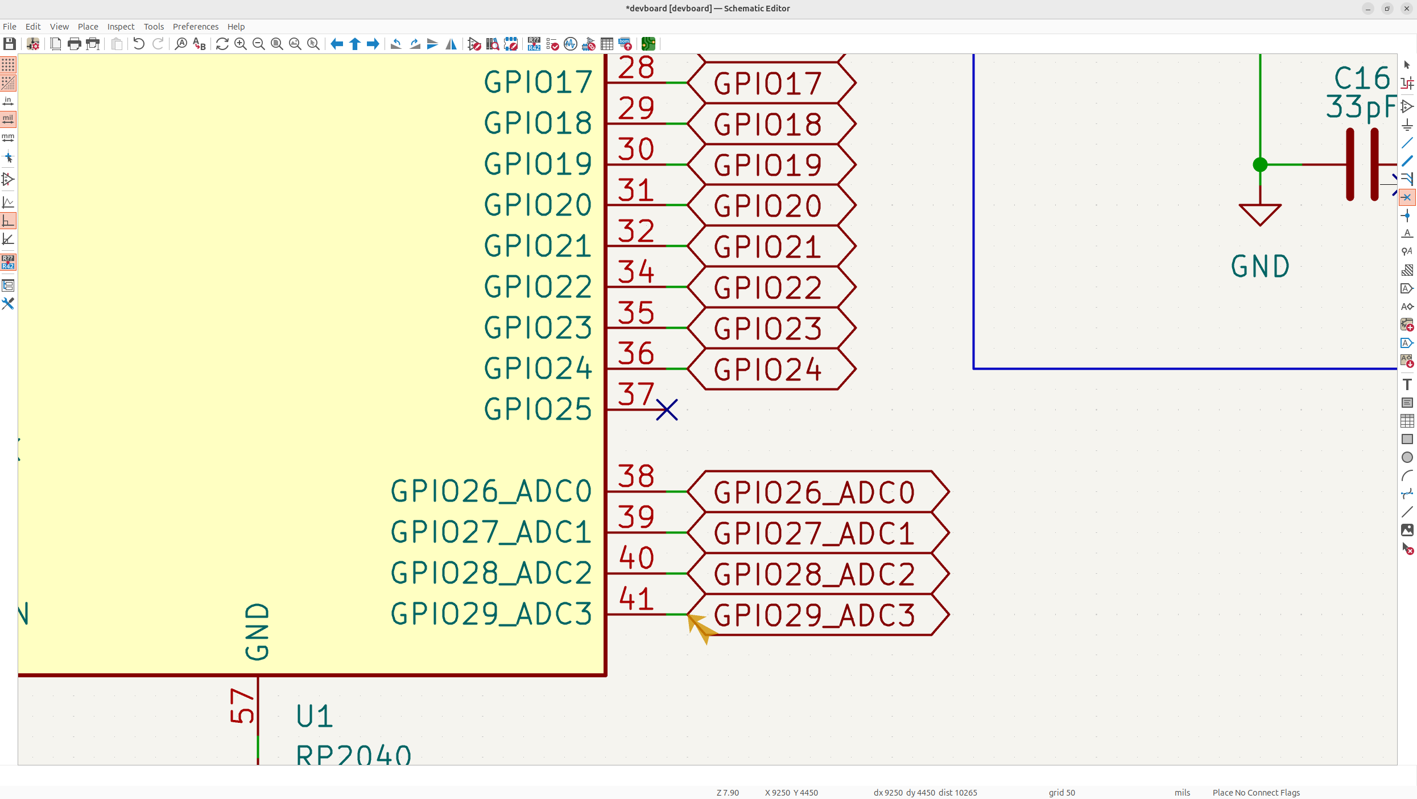
Task: Click the Zoom to fit icon
Action: pyautogui.click(x=277, y=44)
